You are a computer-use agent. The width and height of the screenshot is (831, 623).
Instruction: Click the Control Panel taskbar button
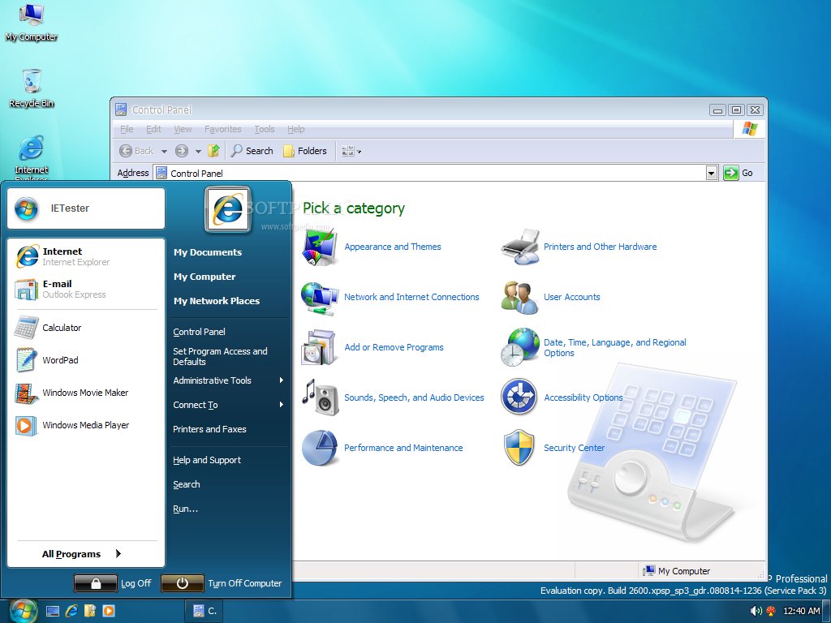click(x=204, y=611)
